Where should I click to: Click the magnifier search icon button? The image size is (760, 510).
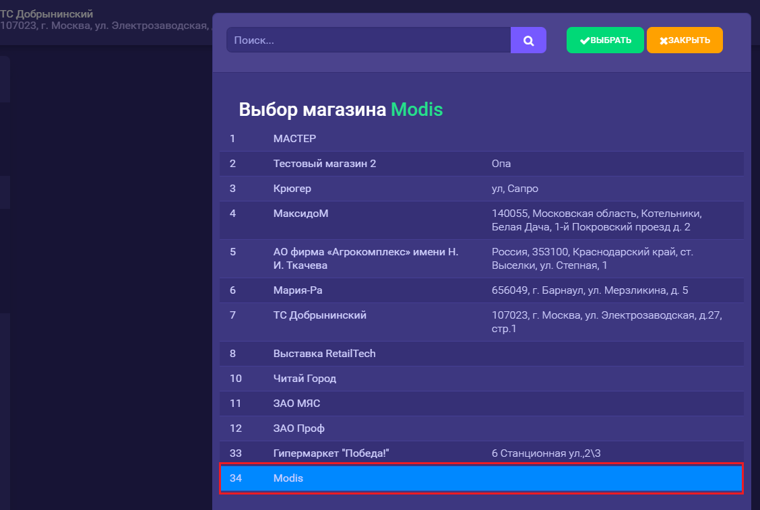coord(528,40)
